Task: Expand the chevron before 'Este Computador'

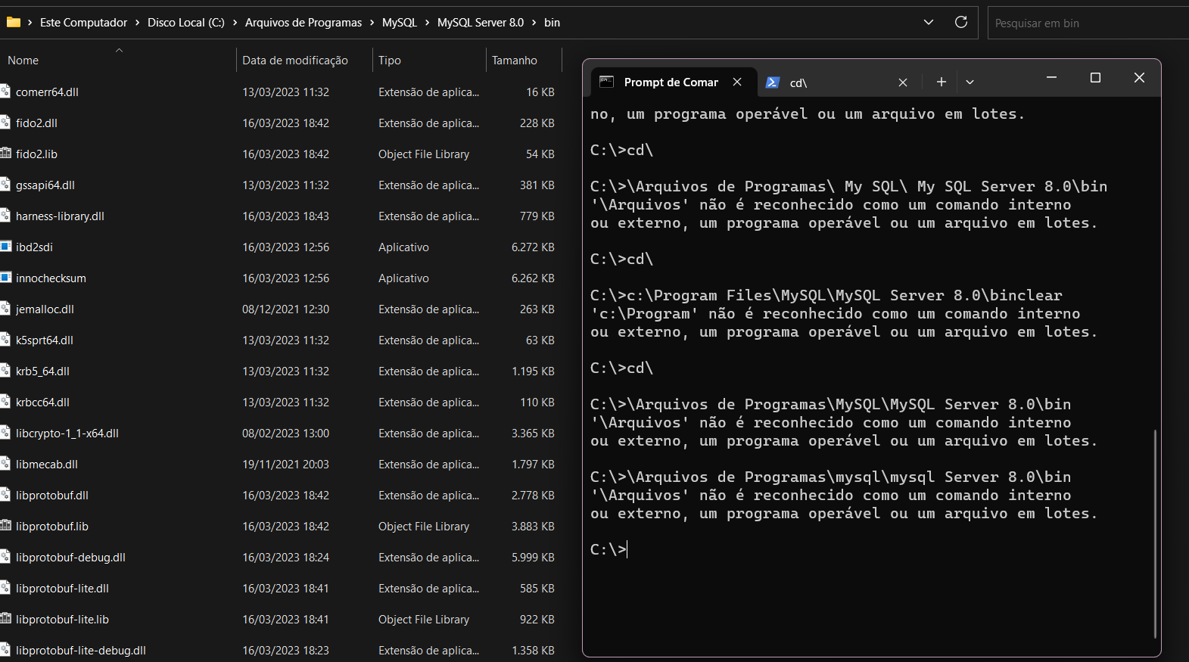Action: coord(30,23)
